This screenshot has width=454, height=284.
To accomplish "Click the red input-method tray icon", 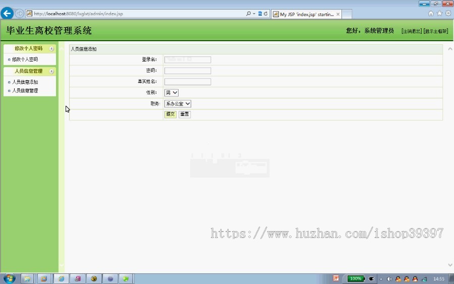I will pyautogui.click(x=336, y=278).
